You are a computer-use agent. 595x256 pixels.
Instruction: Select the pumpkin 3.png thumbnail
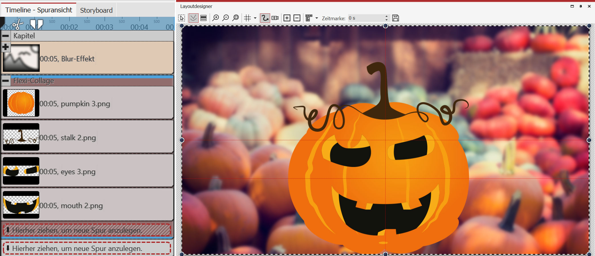21,103
